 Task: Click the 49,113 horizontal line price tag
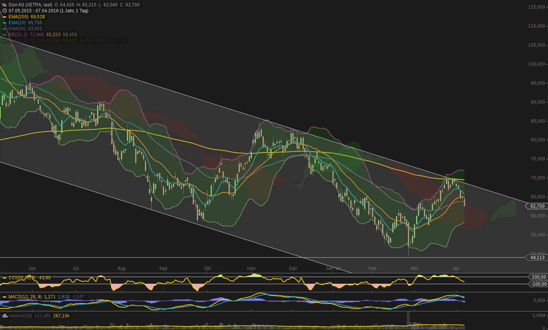tap(537, 258)
